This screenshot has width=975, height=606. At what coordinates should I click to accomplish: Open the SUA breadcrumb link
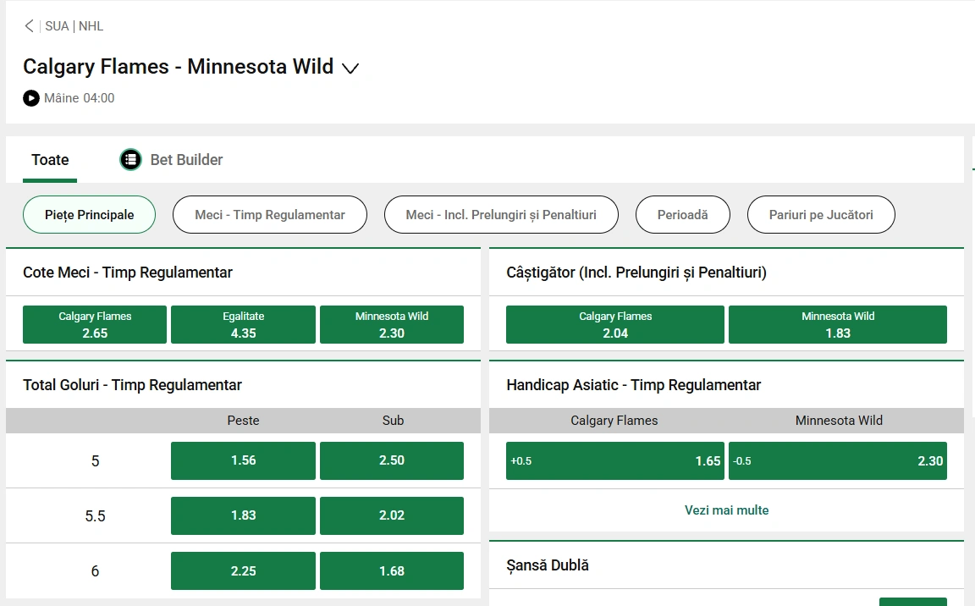tap(57, 26)
